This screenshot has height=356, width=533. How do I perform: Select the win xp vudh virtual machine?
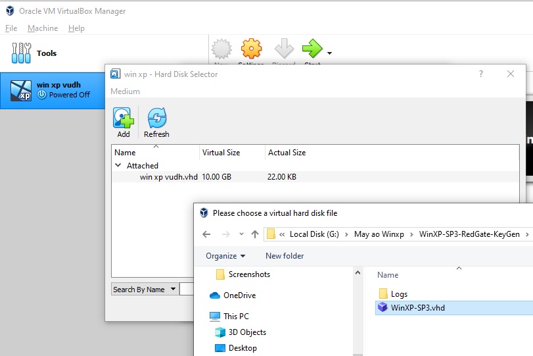click(53, 91)
